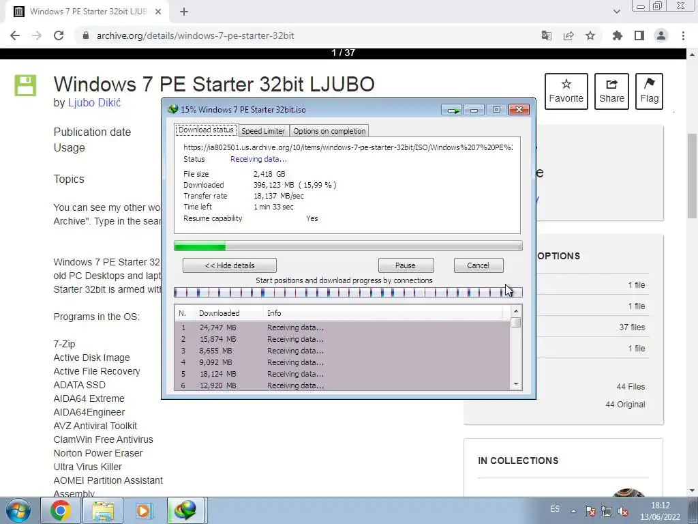Click the Hide details button
This screenshot has width=698, height=524.
pos(230,265)
